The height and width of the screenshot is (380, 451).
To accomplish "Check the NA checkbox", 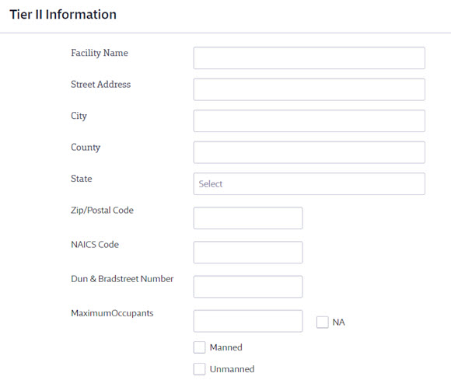I will click(323, 322).
